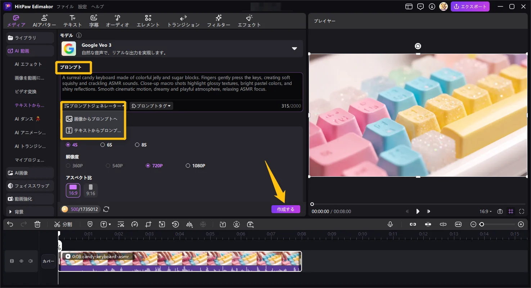
Task: Select the crop tool in the toolbar
Action: (x=148, y=224)
